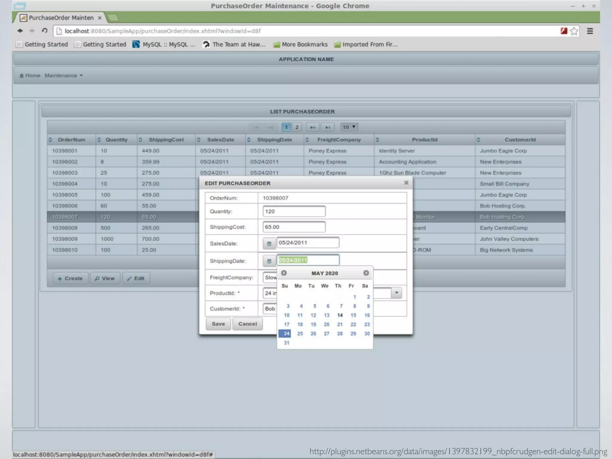Close the PurchaseOrder Mainten browser tab
Screen dimensions: 612x459
(100, 18)
